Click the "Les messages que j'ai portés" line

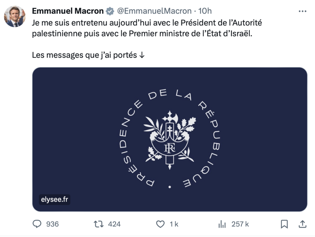(x=88, y=55)
